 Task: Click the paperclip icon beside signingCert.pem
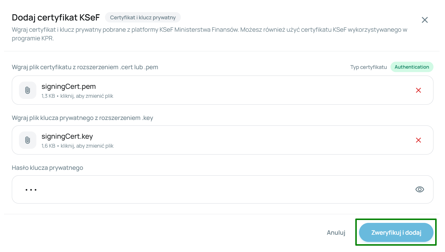click(x=28, y=90)
